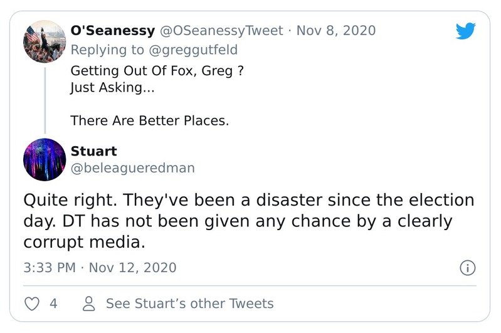Open the @beleagueredman handle

132,168
